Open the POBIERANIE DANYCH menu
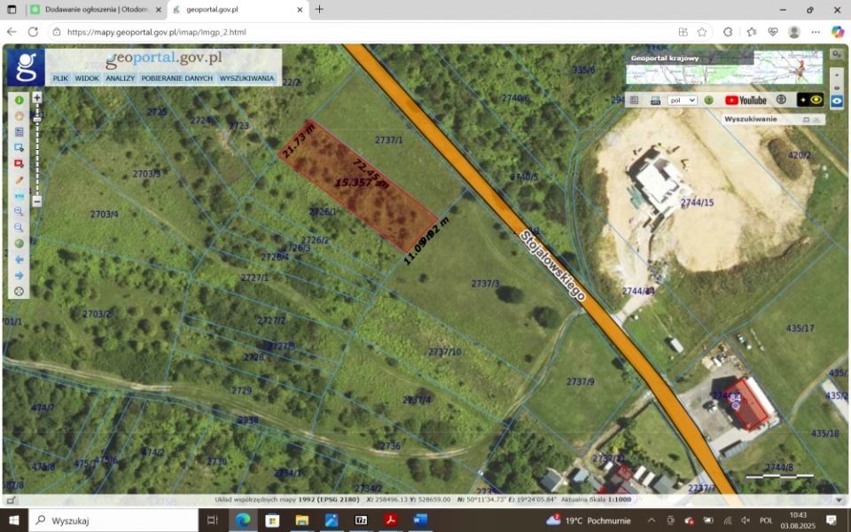Image resolution: width=851 pixels, height=532 pixels. click(177, 78)
